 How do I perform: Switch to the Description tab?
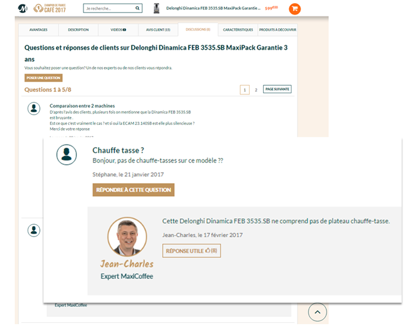78,30
